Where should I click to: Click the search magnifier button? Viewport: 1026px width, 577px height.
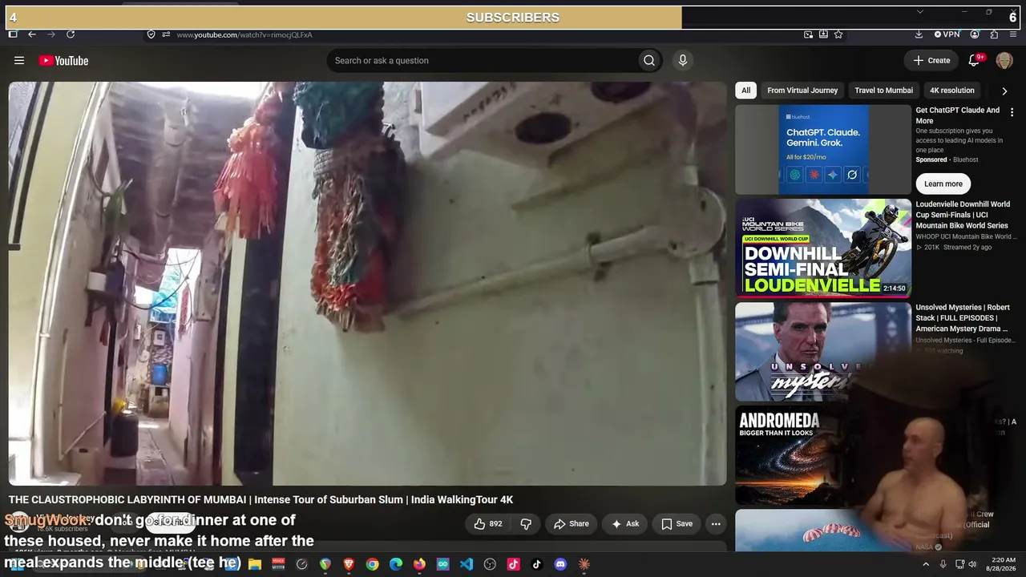[649, 60]
